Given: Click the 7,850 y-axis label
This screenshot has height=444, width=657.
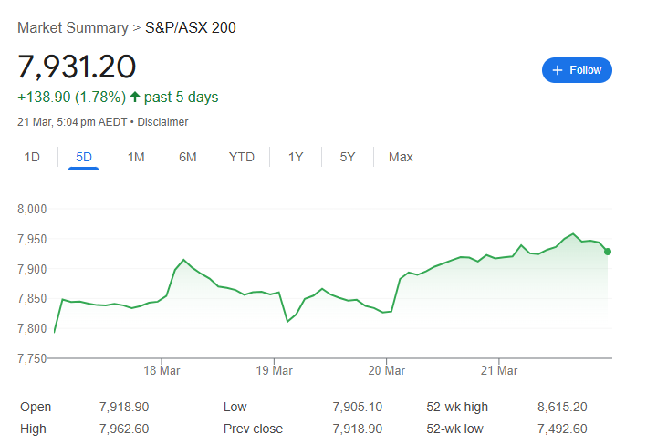Looking at the screenshot, I should coord(32,298).
